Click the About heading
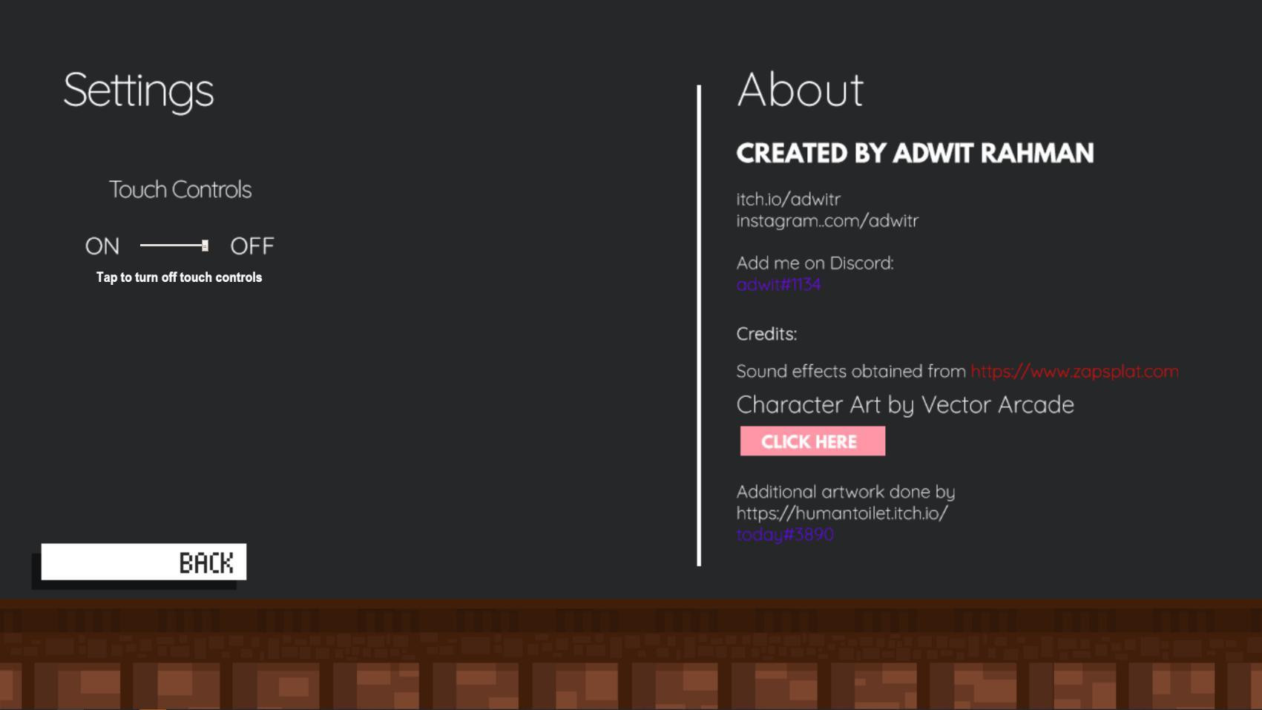 coord(800,90)
